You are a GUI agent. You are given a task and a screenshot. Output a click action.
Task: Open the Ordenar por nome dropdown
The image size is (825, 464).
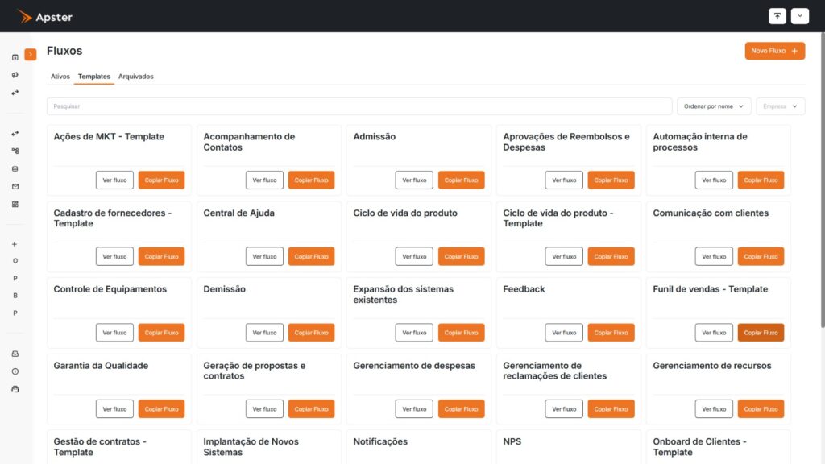714,106
